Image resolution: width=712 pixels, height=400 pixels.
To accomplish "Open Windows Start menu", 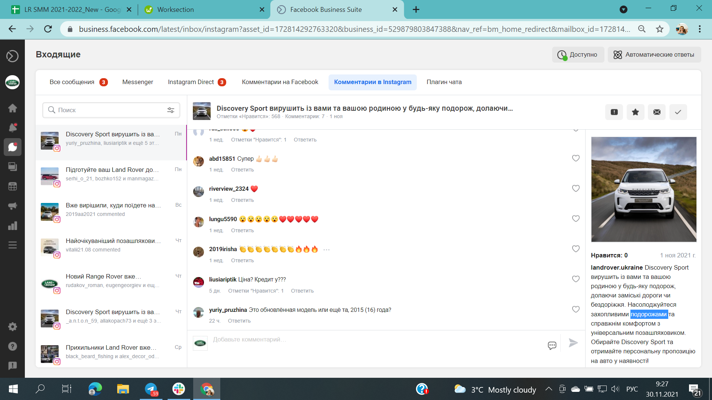I will click(13, 389).
